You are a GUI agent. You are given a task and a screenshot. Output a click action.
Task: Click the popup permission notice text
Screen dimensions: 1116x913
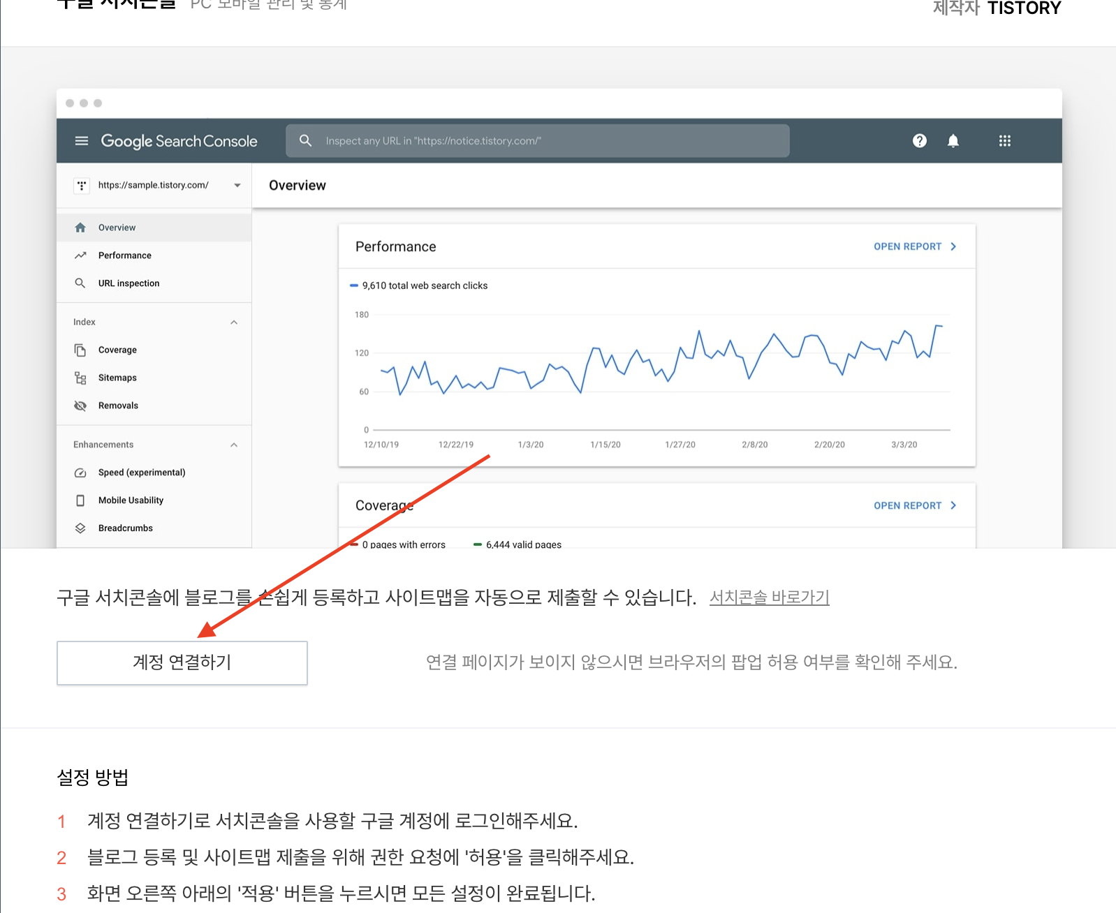(x=691, y=662)
